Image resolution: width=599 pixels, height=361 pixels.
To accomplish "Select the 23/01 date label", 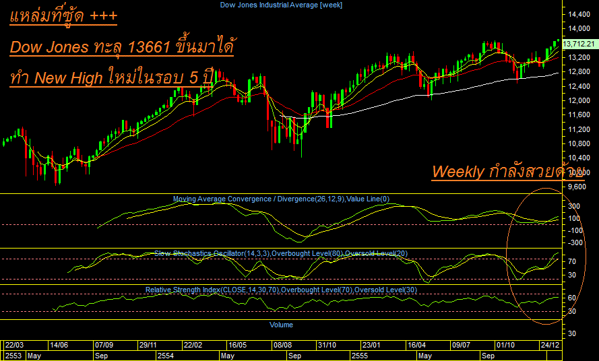I will point(372,346).
